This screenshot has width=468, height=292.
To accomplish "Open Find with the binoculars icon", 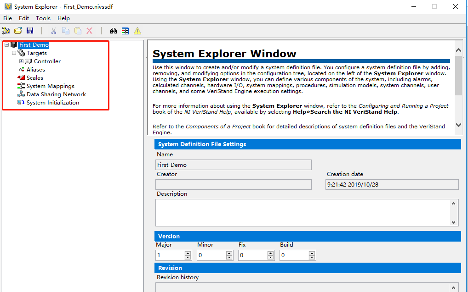I will pyautogui.click(x=114, y=31).
